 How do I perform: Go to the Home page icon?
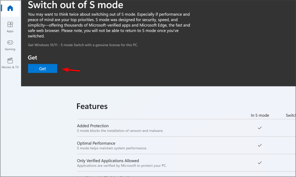click(x=10, y=8)
